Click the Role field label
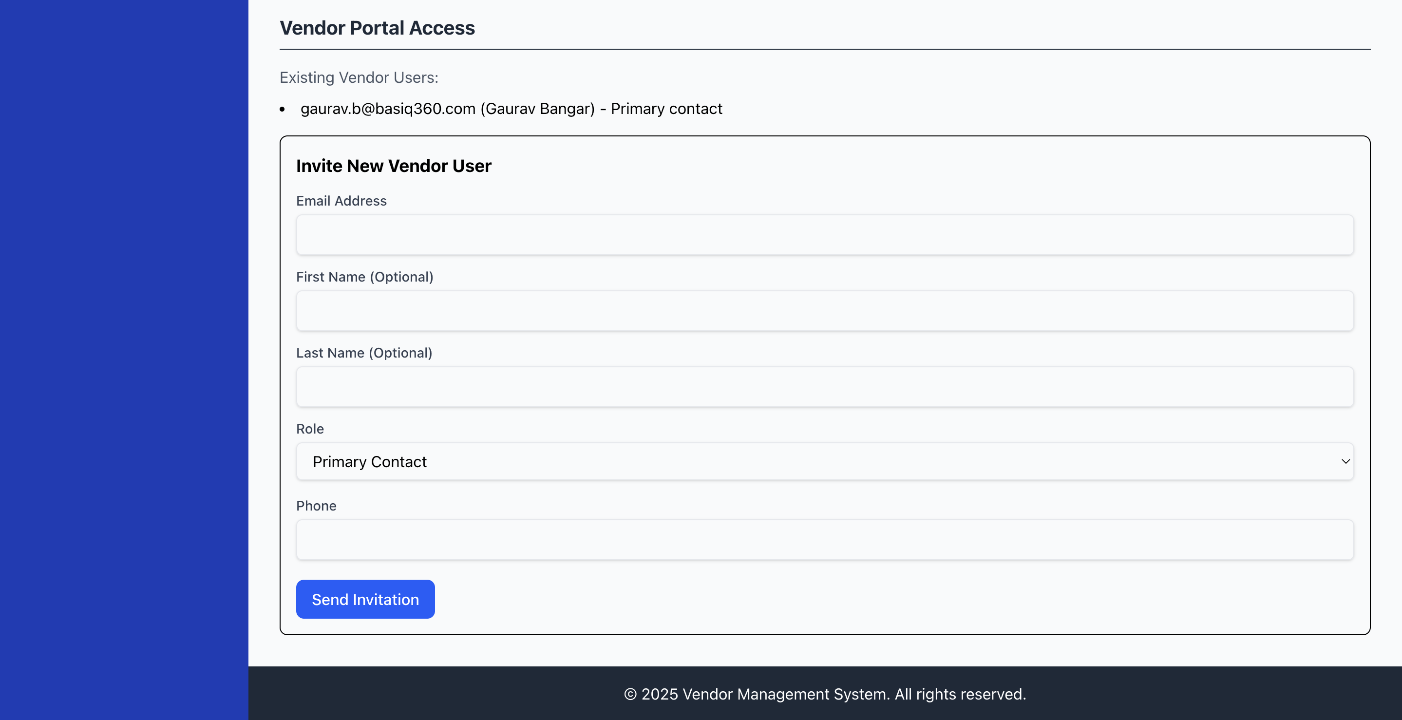The width and height of the screenshot is (1402, 720). pos(310,429)
